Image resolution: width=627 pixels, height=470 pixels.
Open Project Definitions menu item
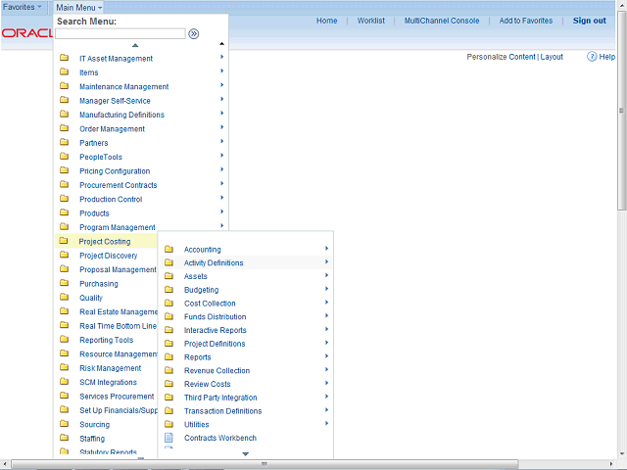[215, 344]
